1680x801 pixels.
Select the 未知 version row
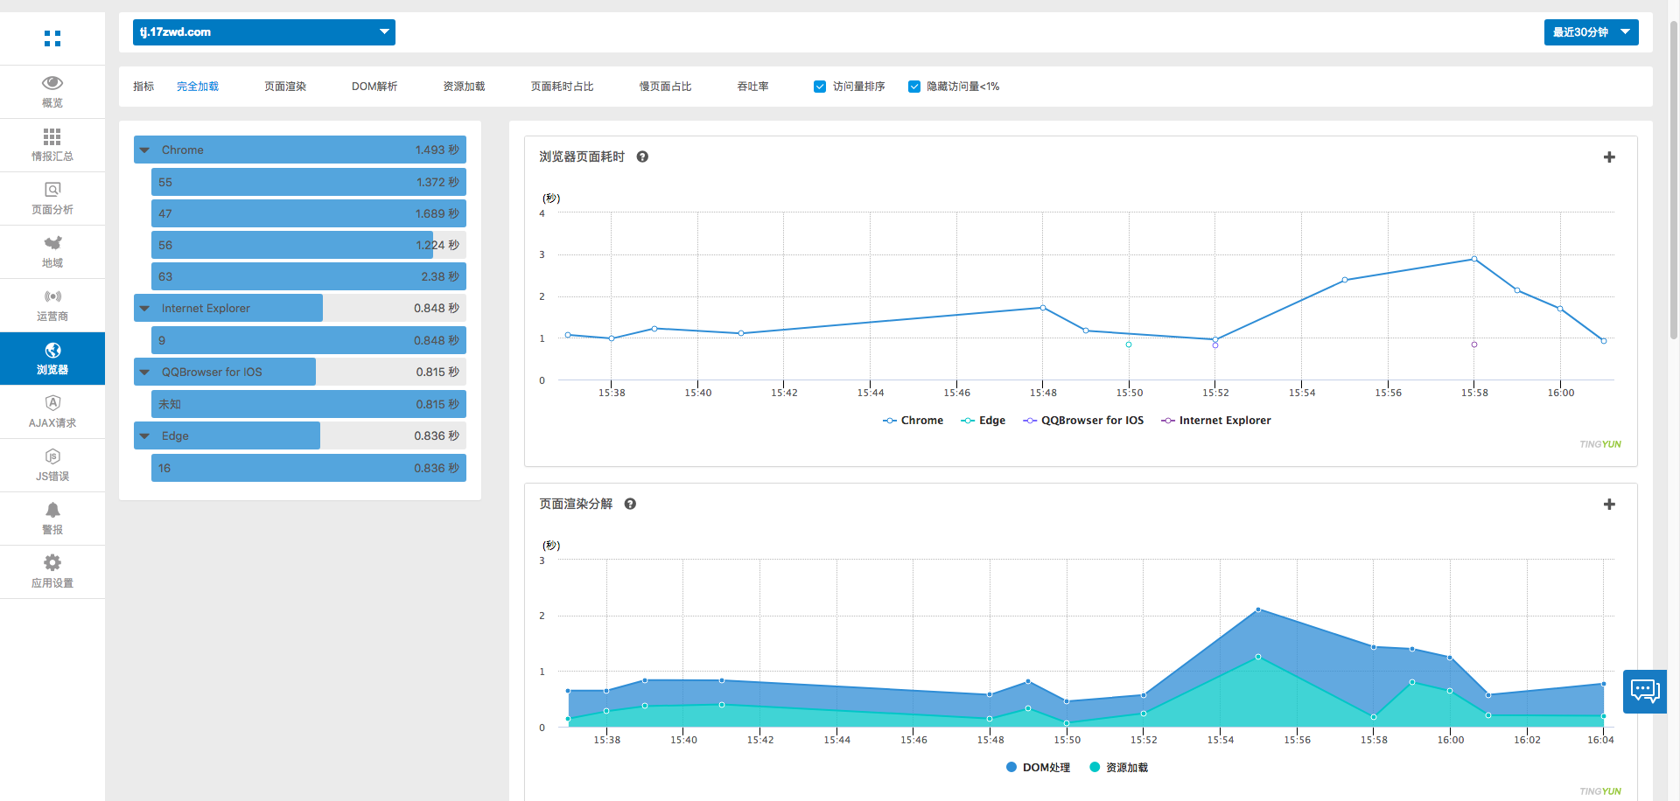click(x=309, y=404)
